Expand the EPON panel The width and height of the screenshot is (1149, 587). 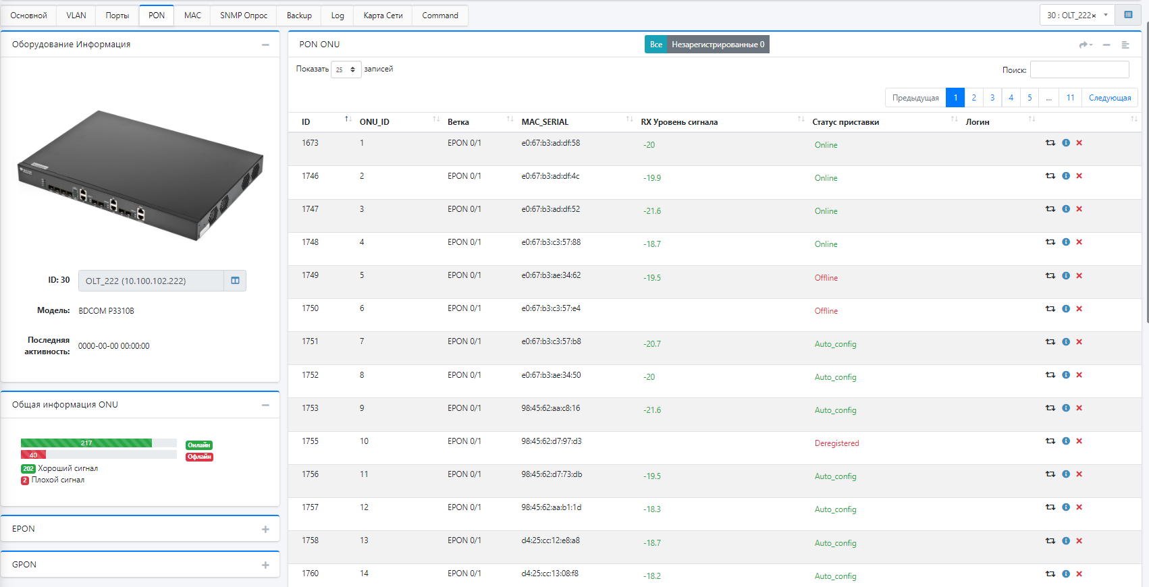265,530
